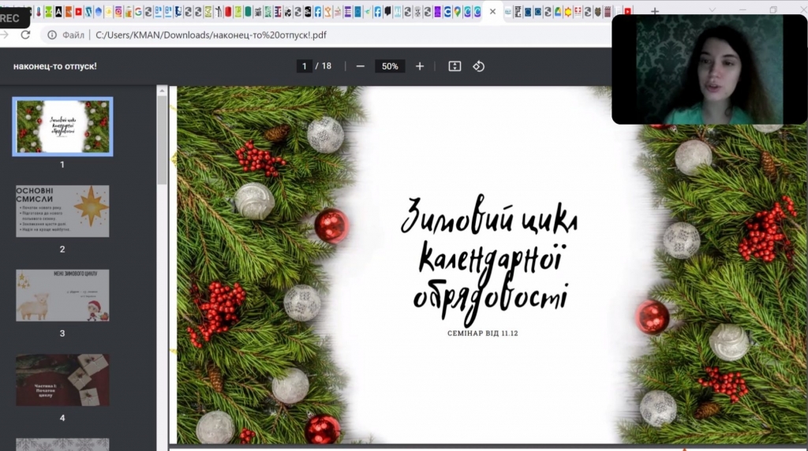This screenshot has height=451, width=808.
Task: Rotate the PDF counterclockwise
Action: coord(478,66)
